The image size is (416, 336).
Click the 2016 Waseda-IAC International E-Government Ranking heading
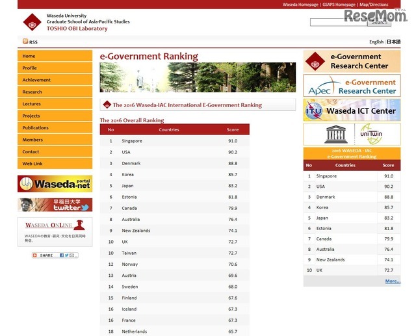(187, 105)
